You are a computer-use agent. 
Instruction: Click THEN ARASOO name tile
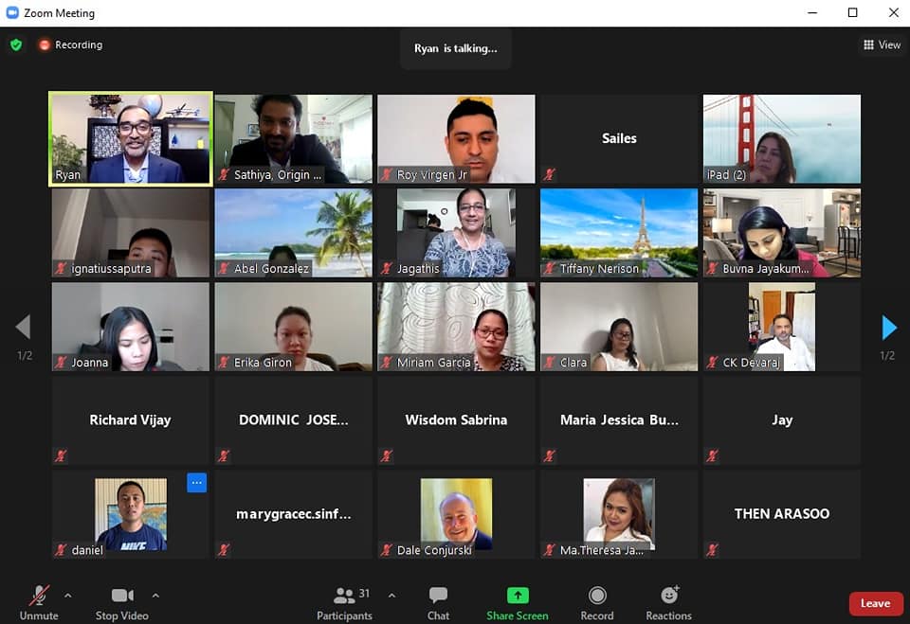coord(782,514)
